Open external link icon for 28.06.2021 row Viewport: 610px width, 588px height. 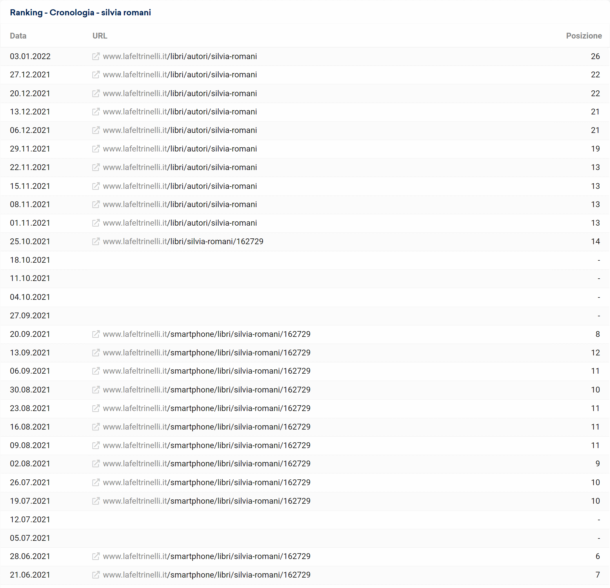pos(96,556)
